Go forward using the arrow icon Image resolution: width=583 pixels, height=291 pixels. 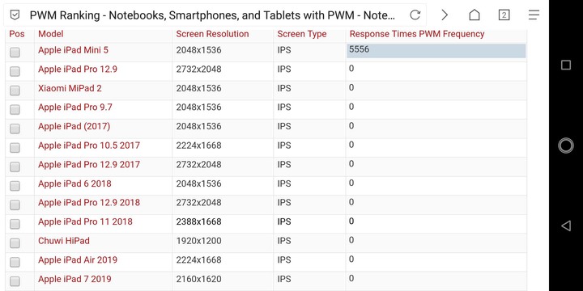pyautogui.click(x=445, y=15)
